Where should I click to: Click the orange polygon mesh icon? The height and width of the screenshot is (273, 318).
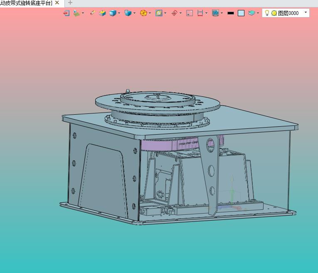point(143,13)
